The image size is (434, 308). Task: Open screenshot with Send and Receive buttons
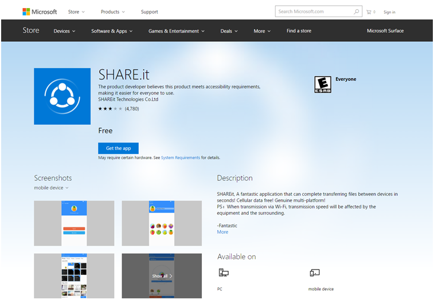74,223
